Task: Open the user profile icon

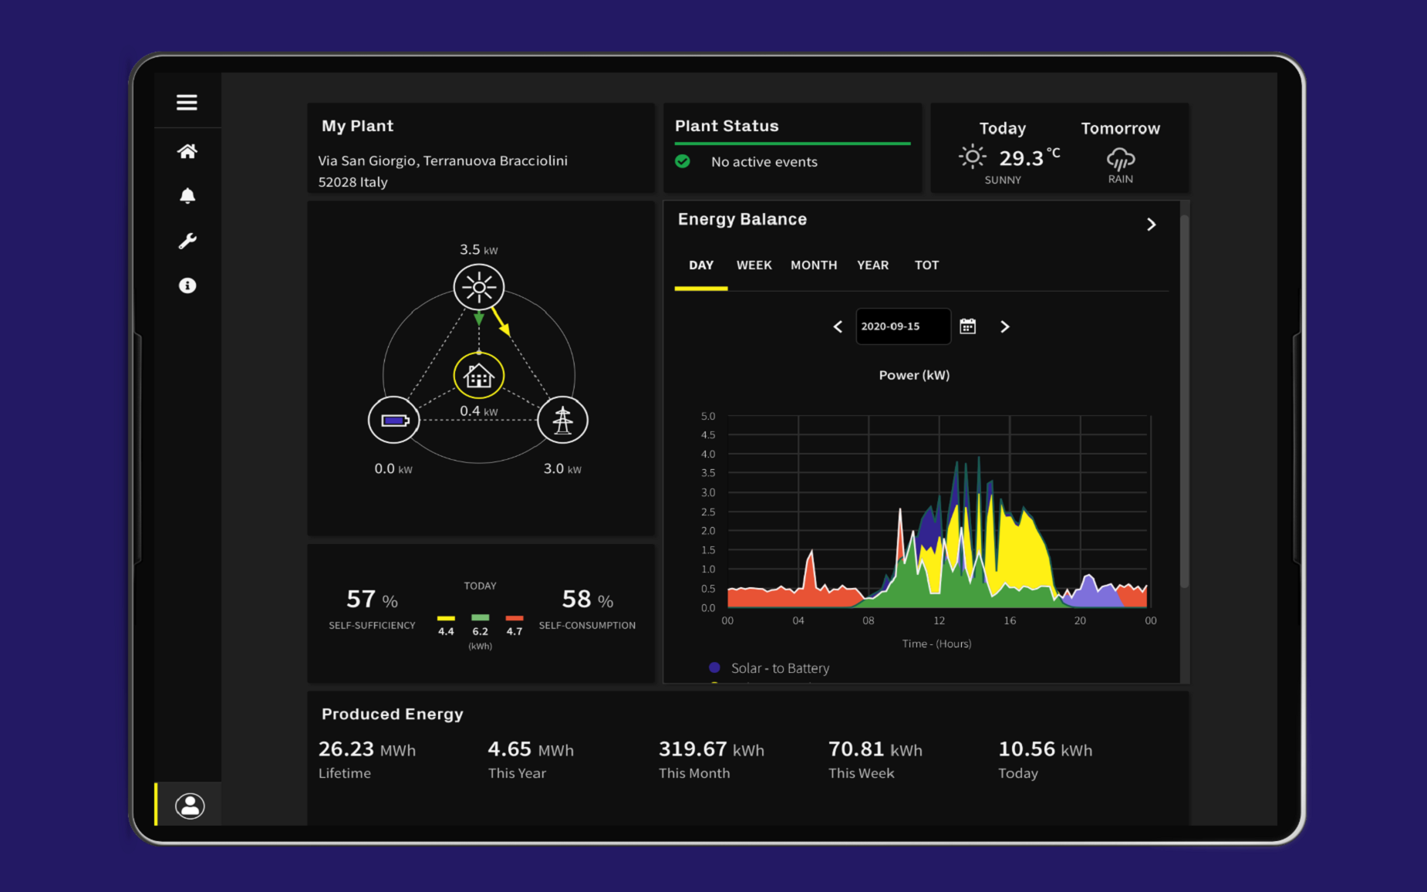Action: click(190, 806)
